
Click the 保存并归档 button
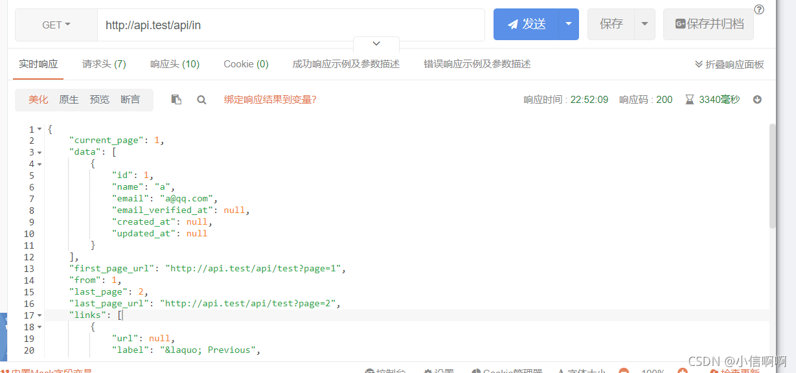(709, 25)
